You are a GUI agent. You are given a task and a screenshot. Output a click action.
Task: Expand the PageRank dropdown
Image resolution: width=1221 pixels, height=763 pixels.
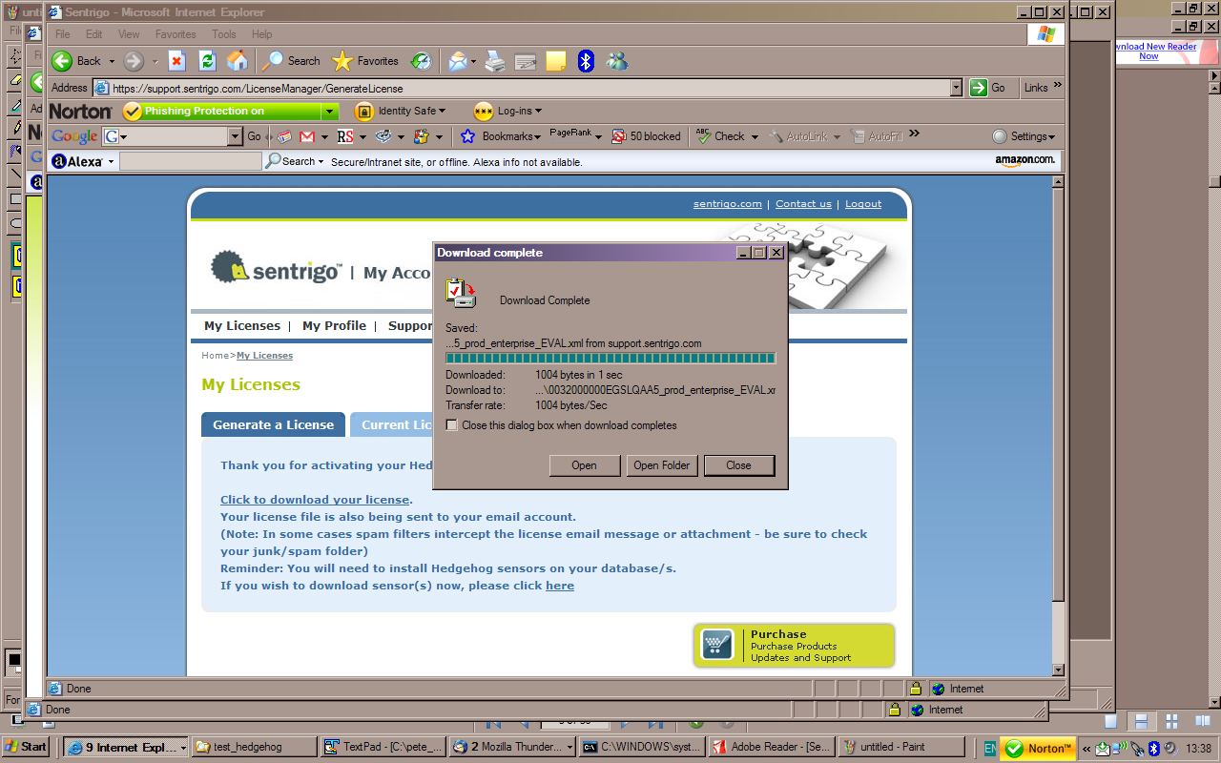(598, 137)
